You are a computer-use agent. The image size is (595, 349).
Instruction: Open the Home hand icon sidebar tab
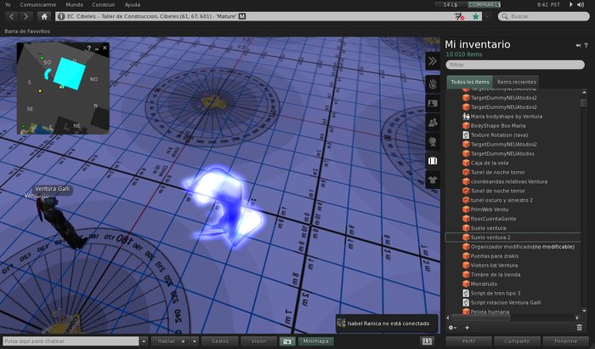pos(432,83)
